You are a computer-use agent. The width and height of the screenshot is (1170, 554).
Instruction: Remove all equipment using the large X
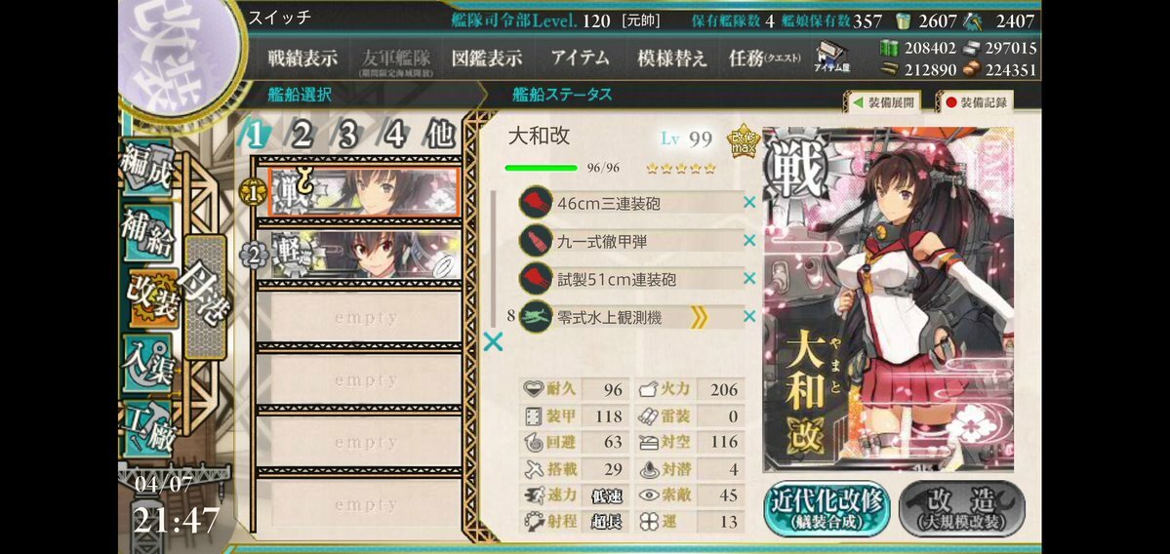coord(493,342)
